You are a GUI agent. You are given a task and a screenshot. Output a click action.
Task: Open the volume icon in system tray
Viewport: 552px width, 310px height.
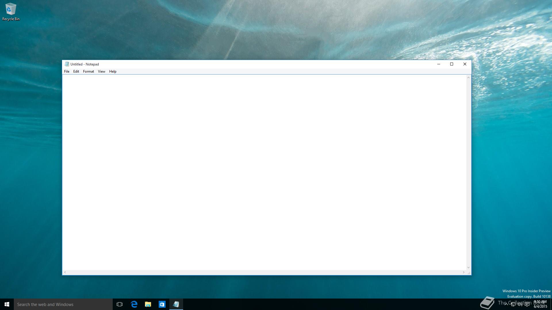coord(520,304)
